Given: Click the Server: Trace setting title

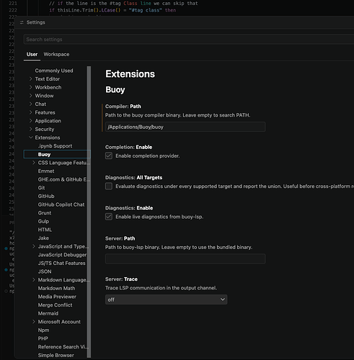Looking at the screenshot, I should (121, 279).
